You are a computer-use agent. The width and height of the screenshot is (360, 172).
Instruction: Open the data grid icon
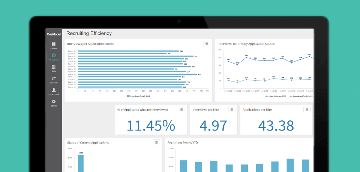click(x=54, y=68)
